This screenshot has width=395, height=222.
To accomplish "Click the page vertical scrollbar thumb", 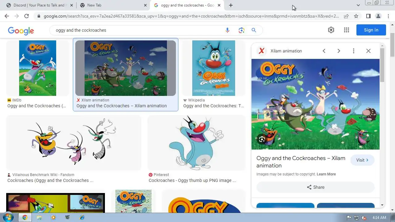I will [x=392, y=45].
